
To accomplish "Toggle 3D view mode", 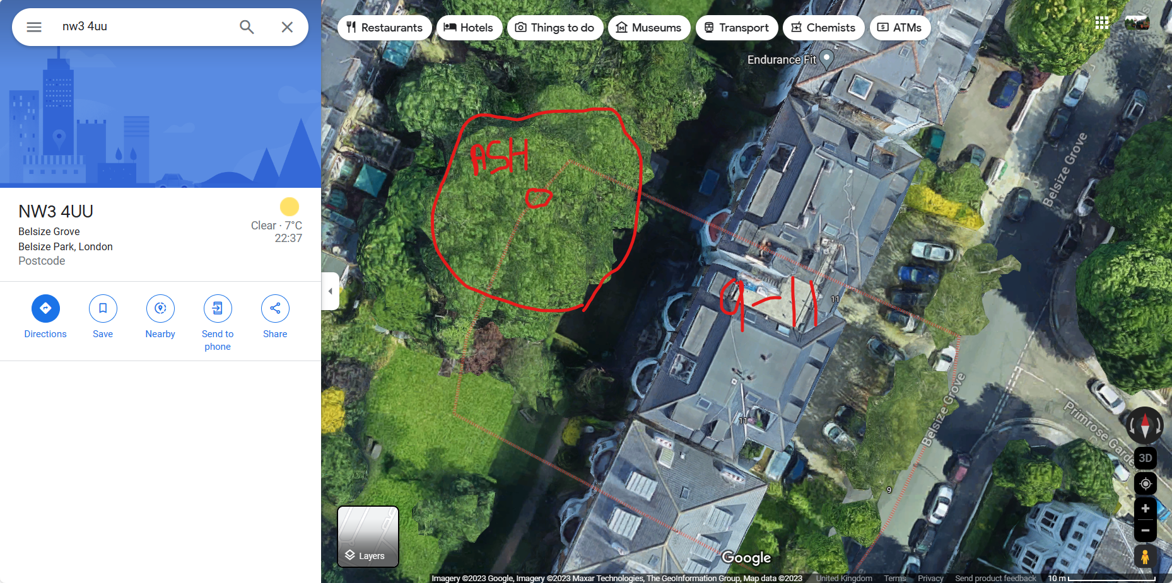I will point(1146,458).
